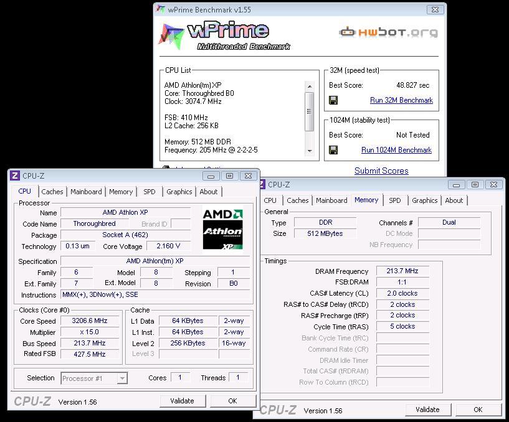Minimize the right CPU-Z Memory window
Screen dimensions: 509x422
(x=457, y=185)
